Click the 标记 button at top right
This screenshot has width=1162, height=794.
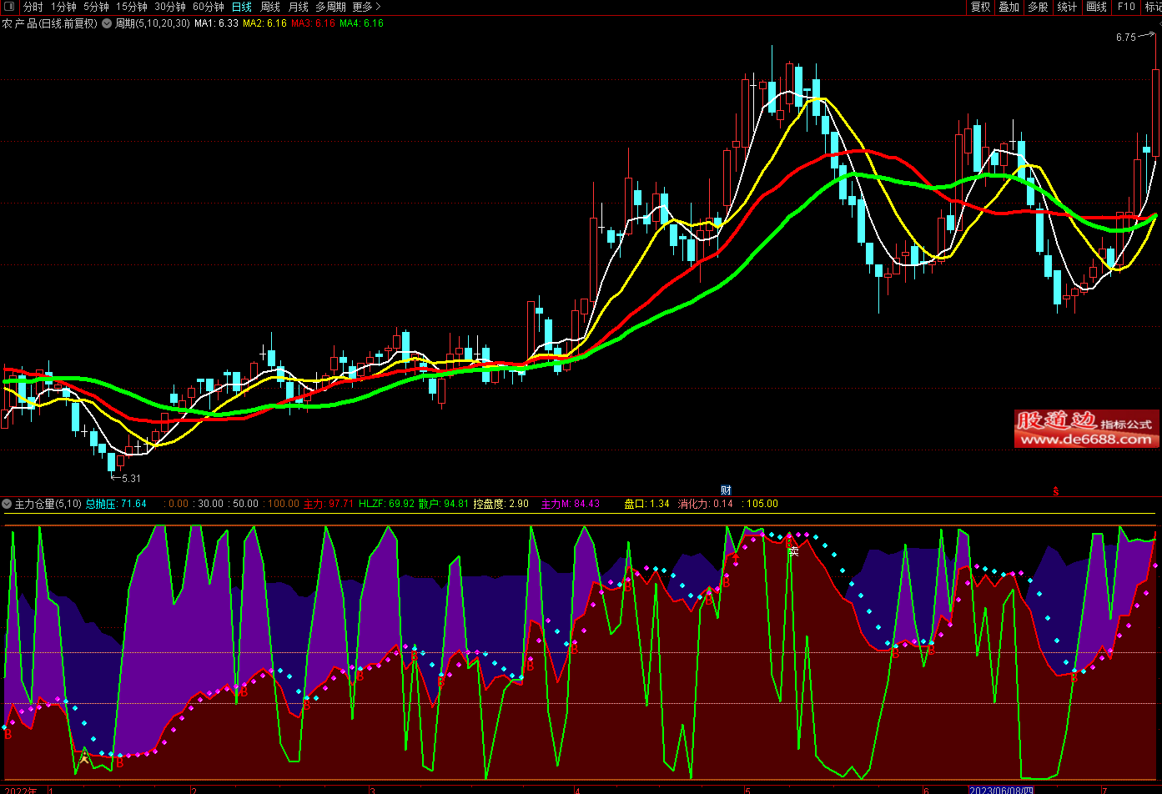(1153, 7)
